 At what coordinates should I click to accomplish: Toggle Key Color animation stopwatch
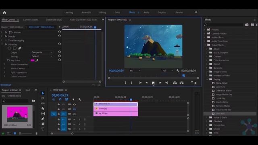pos(8,60)
